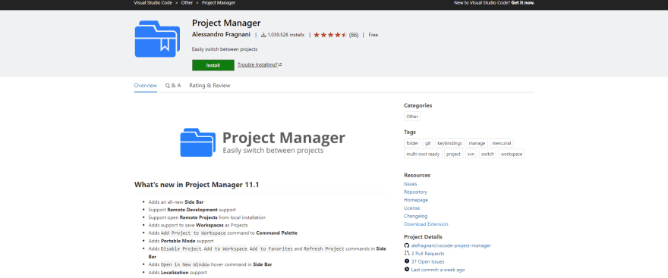Click the Get it now link

click(x=523, y=2)
